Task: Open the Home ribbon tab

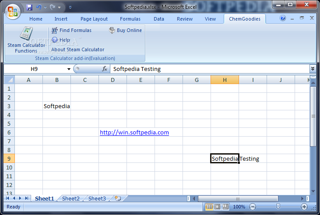Action: [x=36, y=19]
